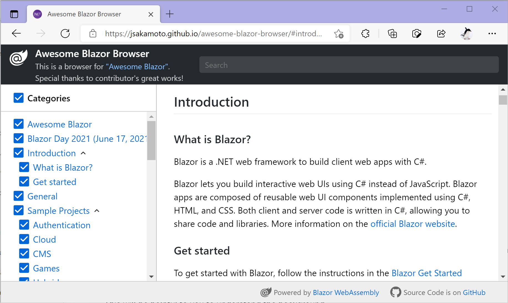The height and width of the screenshot is (303, 508).
Task: Open the tab actions menu
Action: point(14,14)
